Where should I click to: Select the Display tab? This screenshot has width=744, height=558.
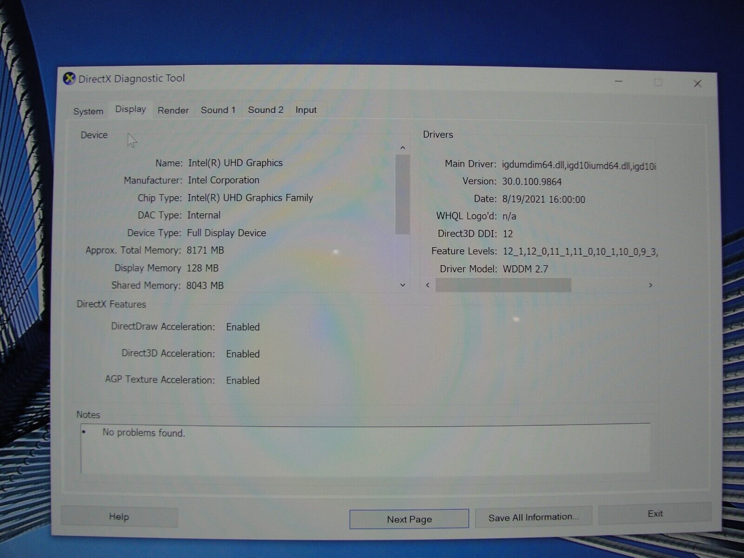click(131, 109)
